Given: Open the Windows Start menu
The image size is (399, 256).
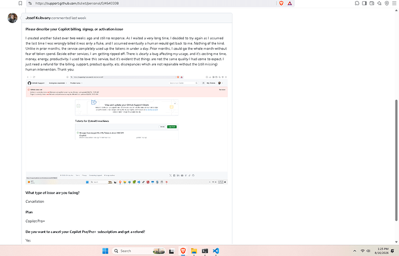Looking at the screenshot, I should pos(105,251).
